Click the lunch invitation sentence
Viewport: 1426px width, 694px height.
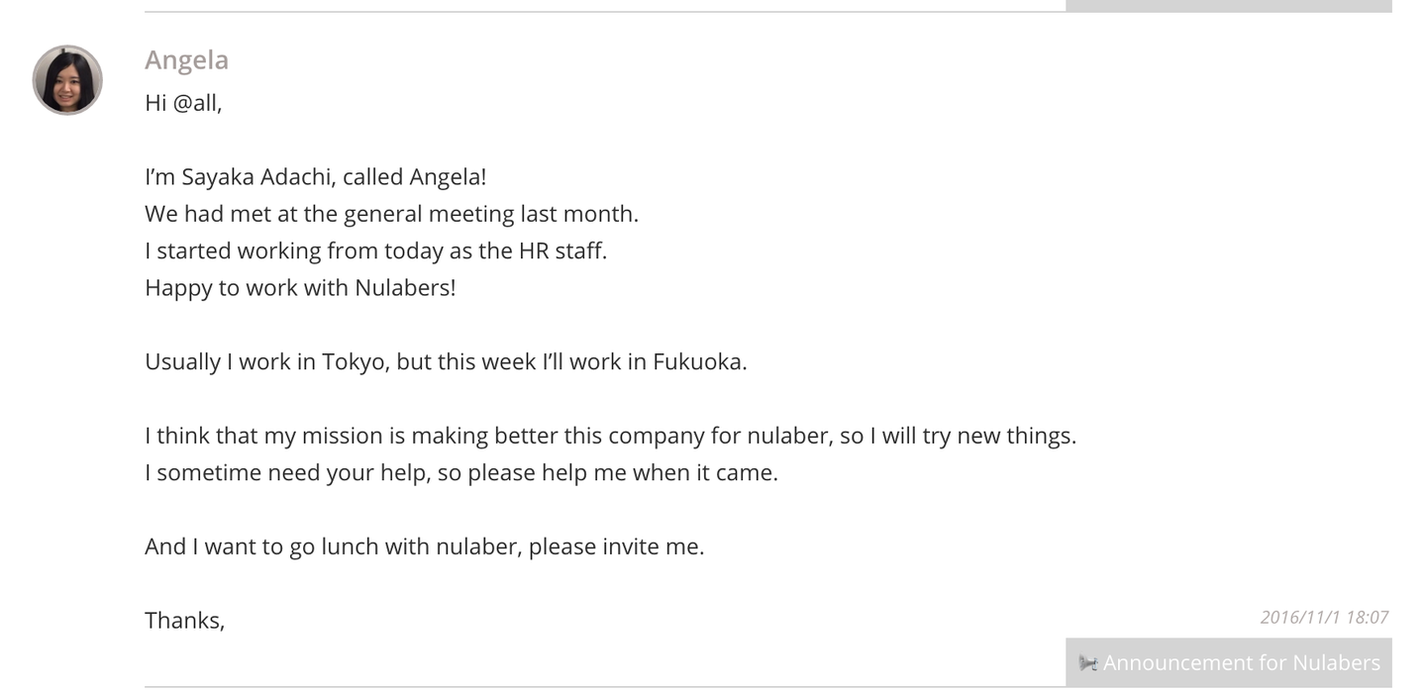[x=424, y=546]
